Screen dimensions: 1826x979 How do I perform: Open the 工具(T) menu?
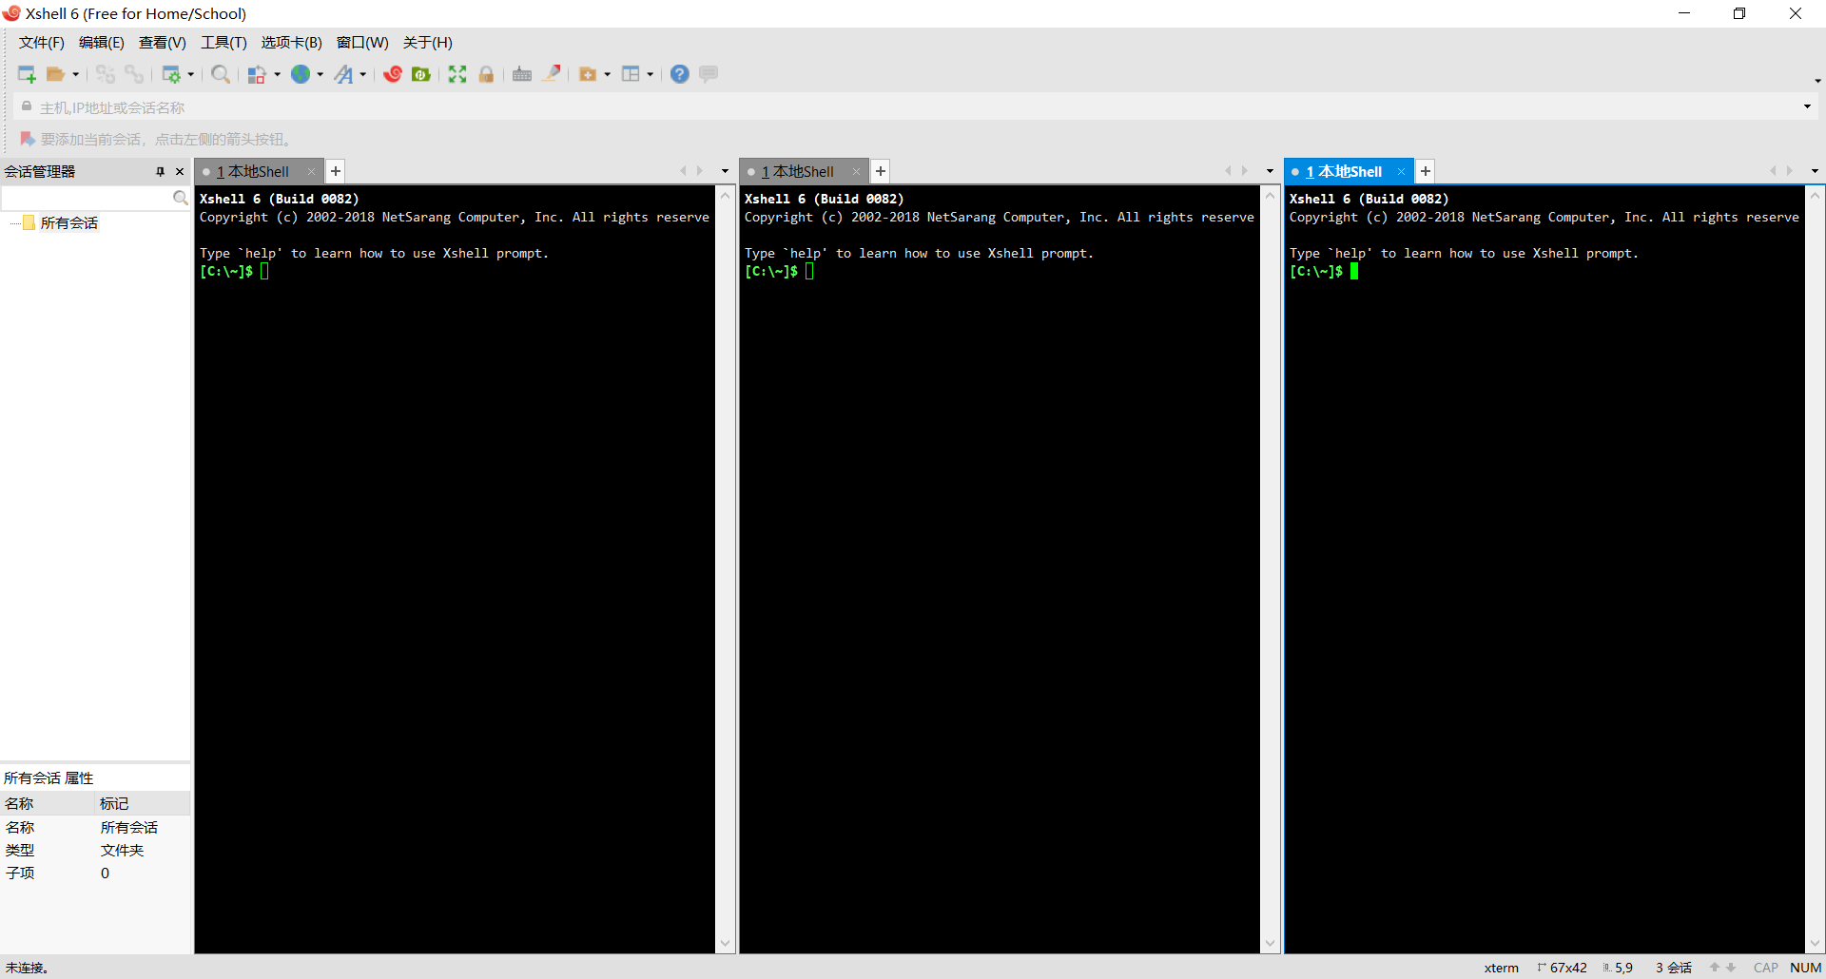coord(223,42)
